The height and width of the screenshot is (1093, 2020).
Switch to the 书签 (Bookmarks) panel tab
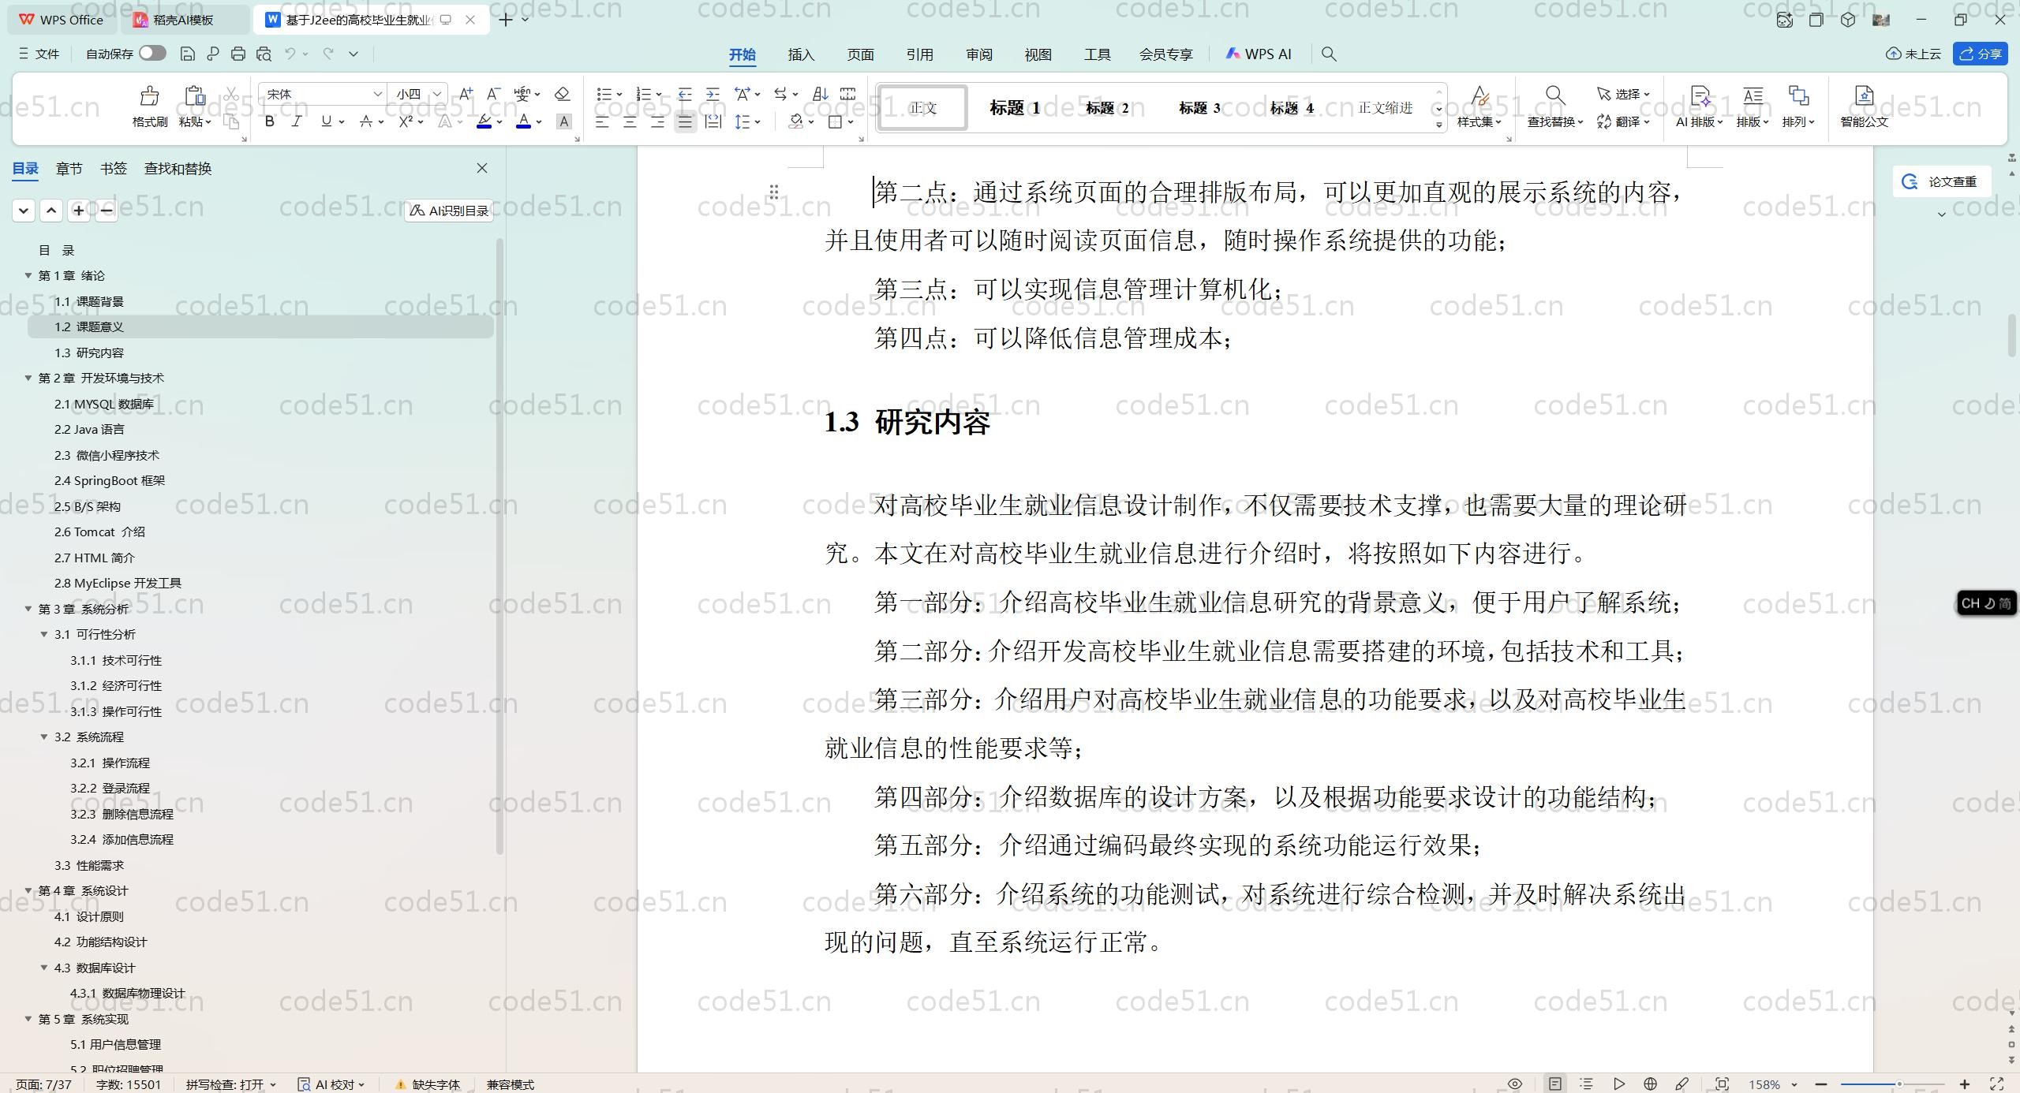coord(113,168)
